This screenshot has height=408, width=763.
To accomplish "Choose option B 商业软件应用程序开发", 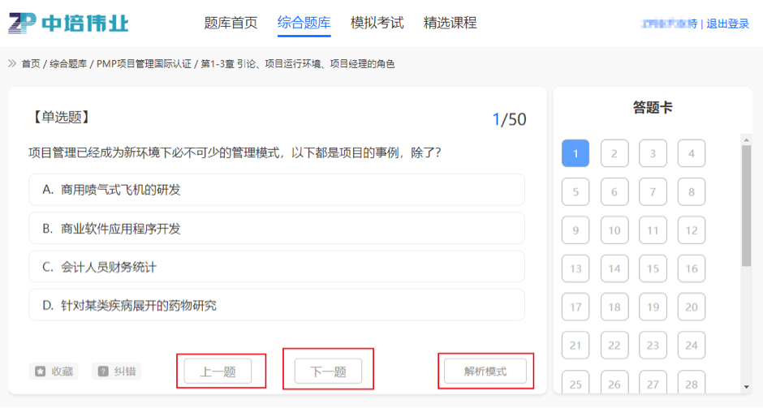I will pyautogui.click(x=277, y=229).
